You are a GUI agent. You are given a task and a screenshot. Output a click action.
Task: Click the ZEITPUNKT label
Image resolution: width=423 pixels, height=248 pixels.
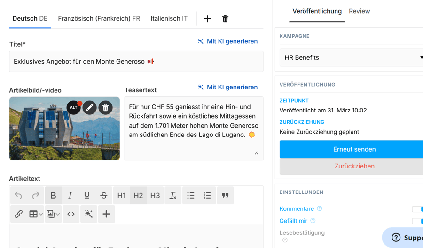(x=294, y=101)
